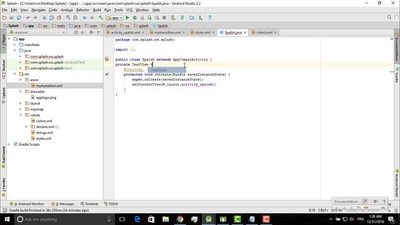Image resolution: width=400 pixels, height=225 pixels.
Task: Click the navigate Forward arrow icon
Action: (x=92, y=17)
